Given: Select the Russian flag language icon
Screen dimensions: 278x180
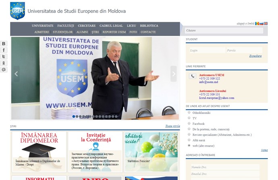Looking at the screenshot, I should tap(261, 24).
